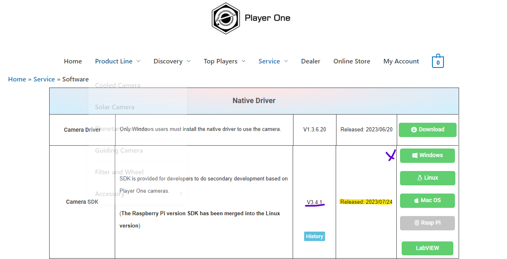Select Filter and Wheel in the submenu

click(119, 172)
